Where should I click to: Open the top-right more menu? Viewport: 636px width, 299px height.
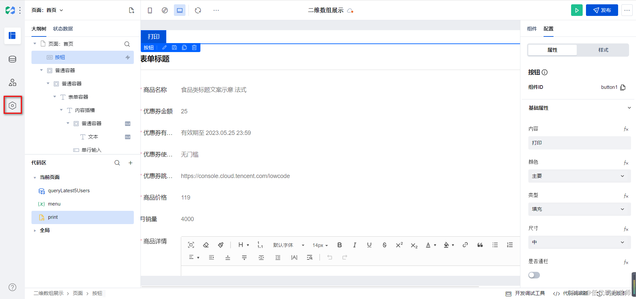pos(627,10)
